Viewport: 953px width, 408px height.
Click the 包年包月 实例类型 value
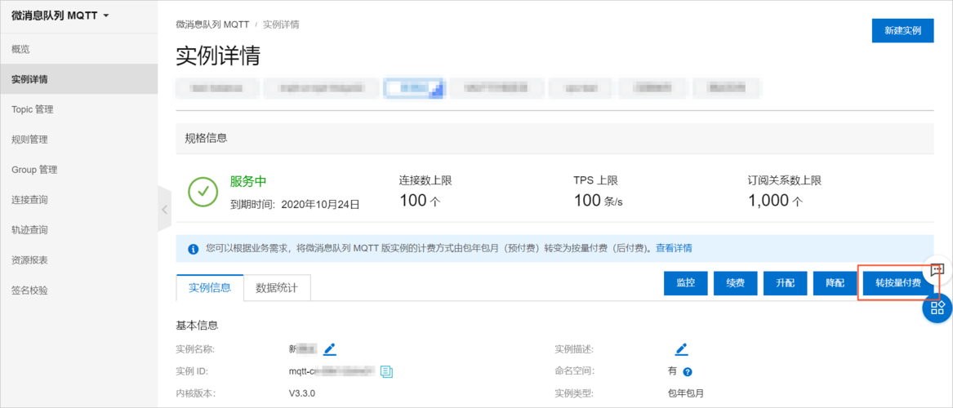[x=686, y=392]
